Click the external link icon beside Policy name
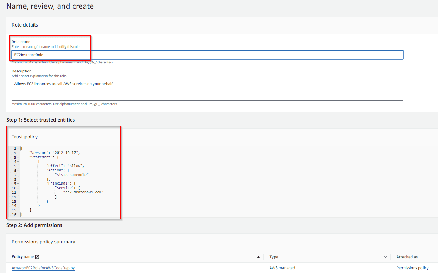Viewport: 438px width, 273px height. coord(37,257)
